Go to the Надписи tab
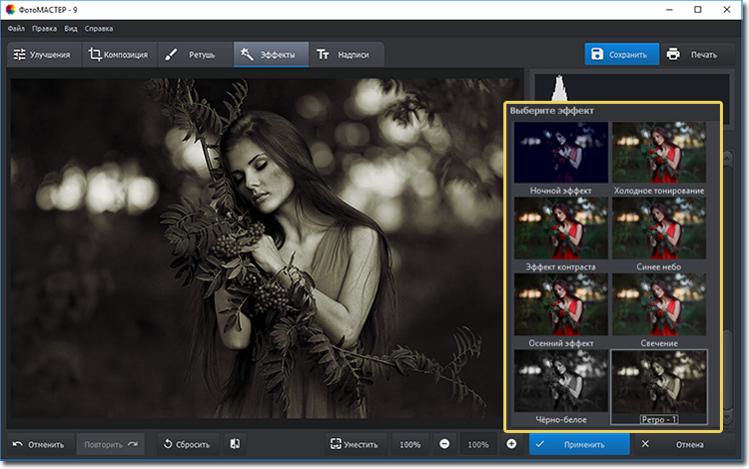Screen dimensions: 749x469 (344, 55)
